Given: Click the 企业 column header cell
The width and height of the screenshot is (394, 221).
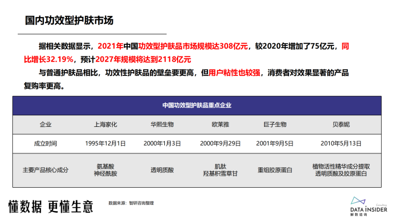Looking at the screenshot, I should point(46,125).
